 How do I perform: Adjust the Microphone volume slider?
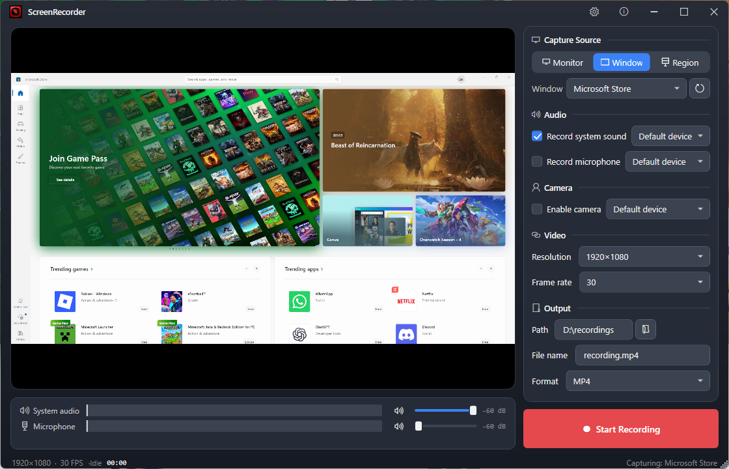tap(445, 426)
